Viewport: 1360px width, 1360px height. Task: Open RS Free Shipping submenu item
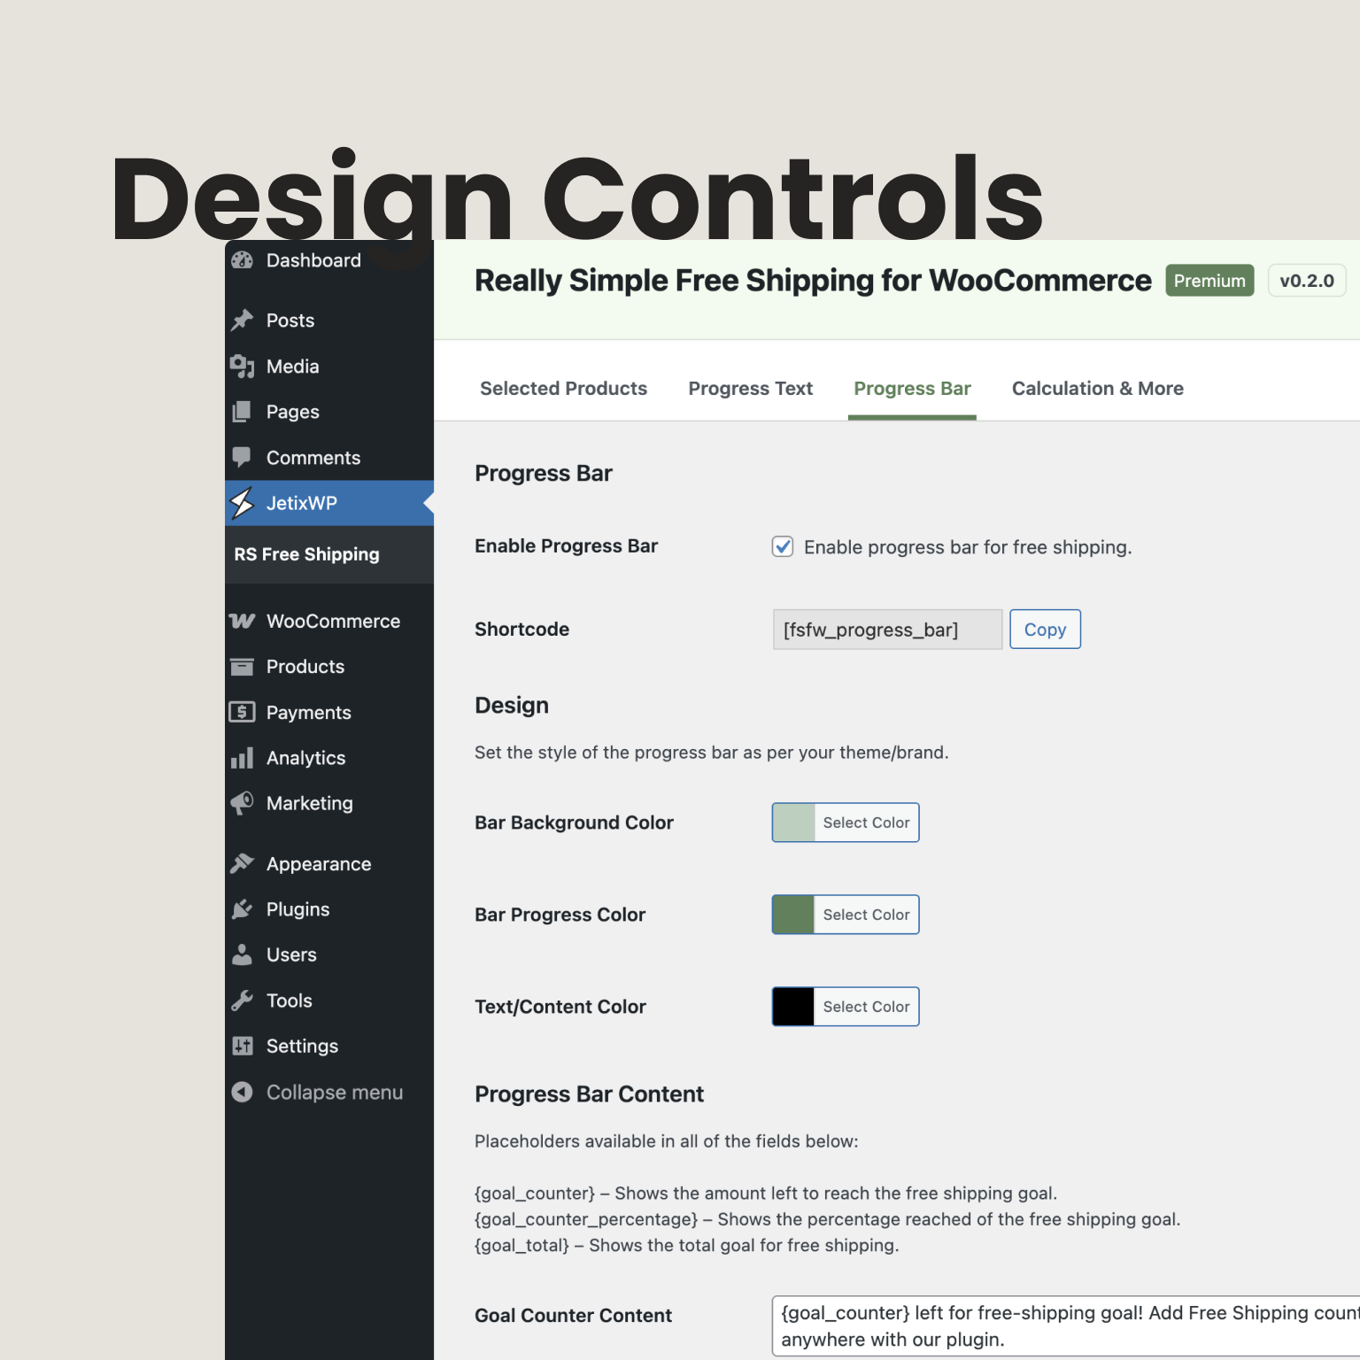[x=306, y=554]
